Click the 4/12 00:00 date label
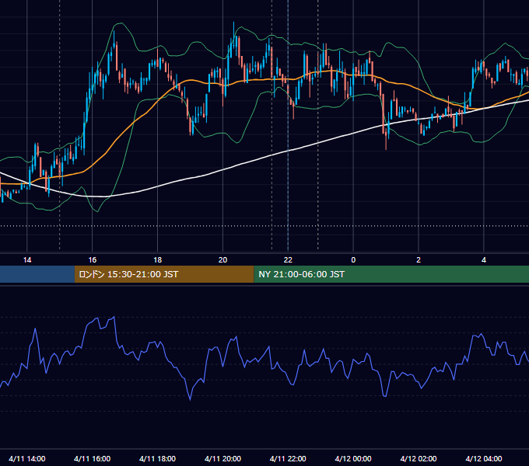This screenshot has width=529, height=466. pos(353,458)
